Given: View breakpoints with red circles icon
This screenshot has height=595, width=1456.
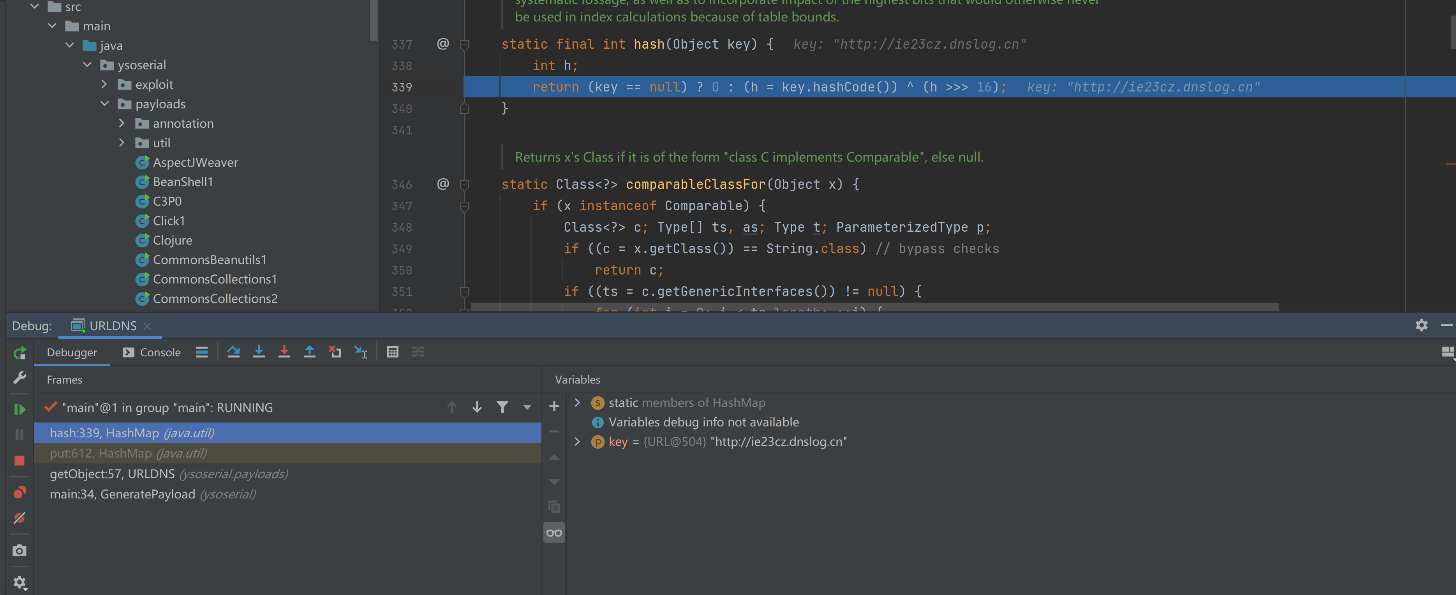Looking at the screenshot, I should click(x=20, y=492).
